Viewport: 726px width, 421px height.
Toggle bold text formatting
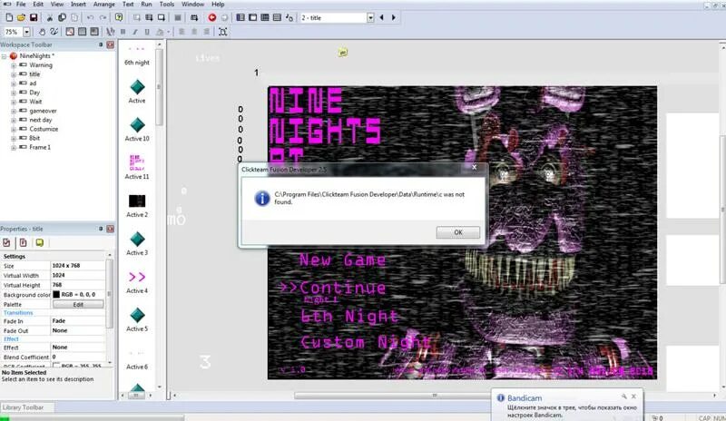click(123, 32)
